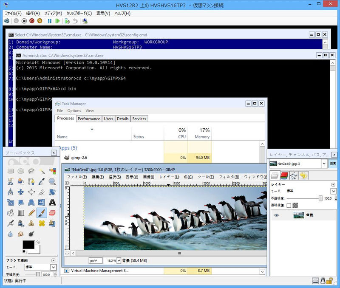Select the Foreground Select tool
This screenshot has height=288, width=340.
tap(21, 181)
